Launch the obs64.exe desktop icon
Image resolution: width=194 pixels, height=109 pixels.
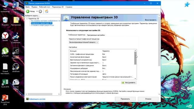click(16, 68)
